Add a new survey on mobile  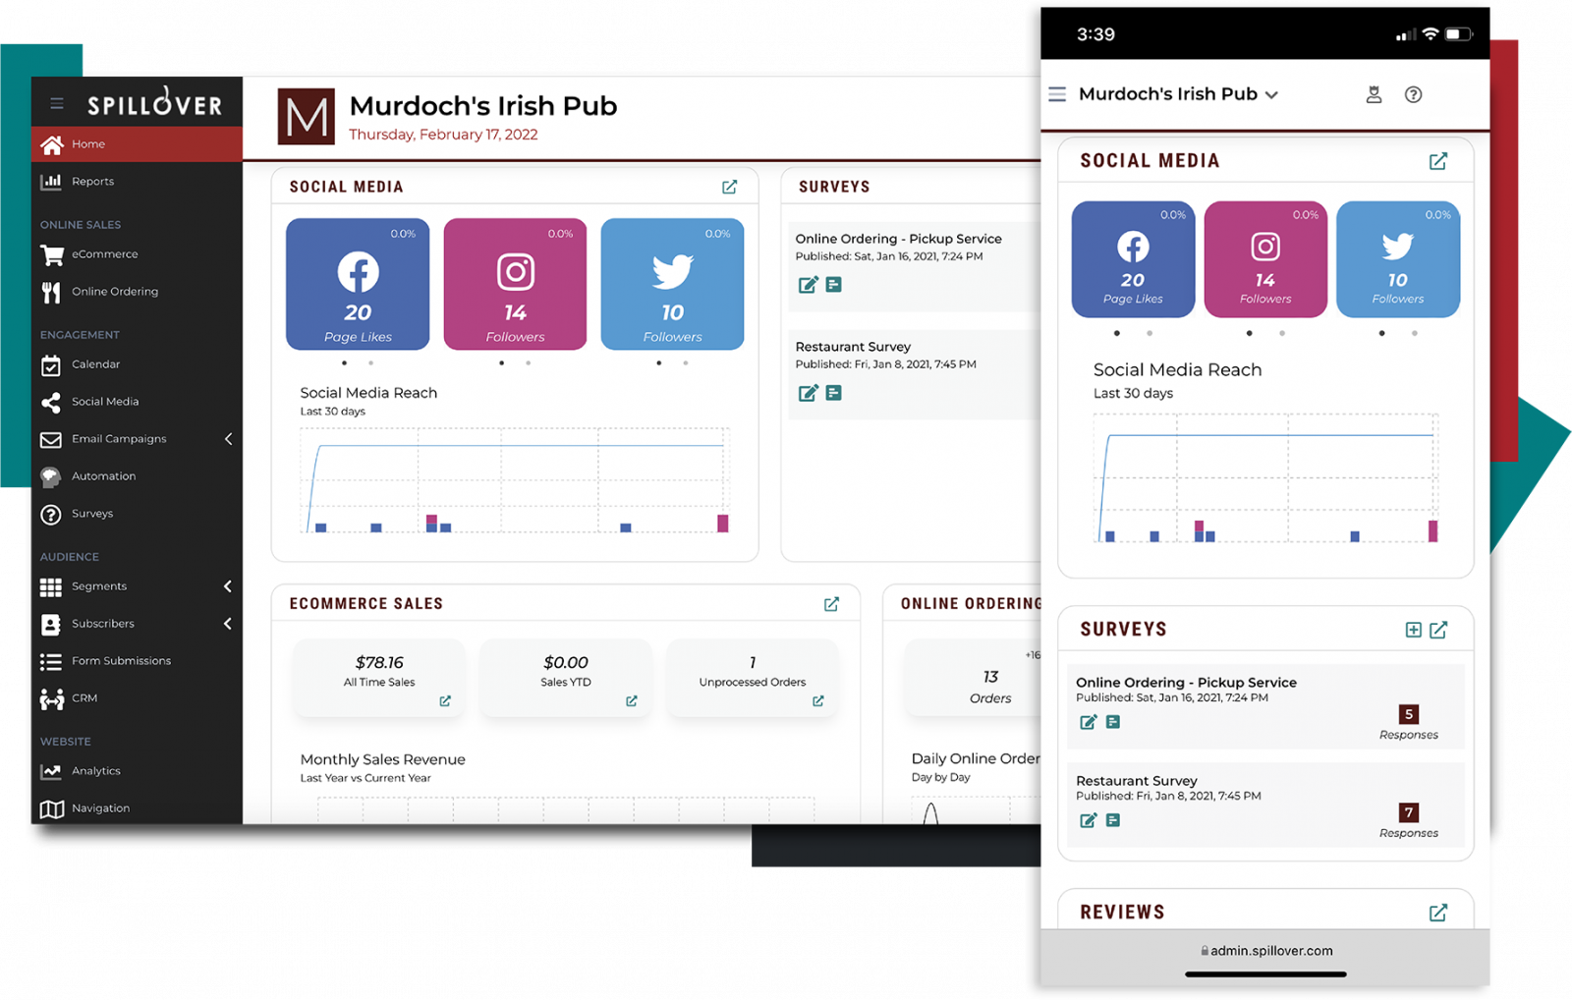click(x=1413, y=630)
